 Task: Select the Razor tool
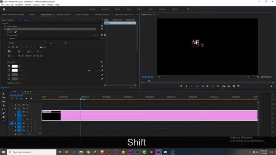coord(3,105)
